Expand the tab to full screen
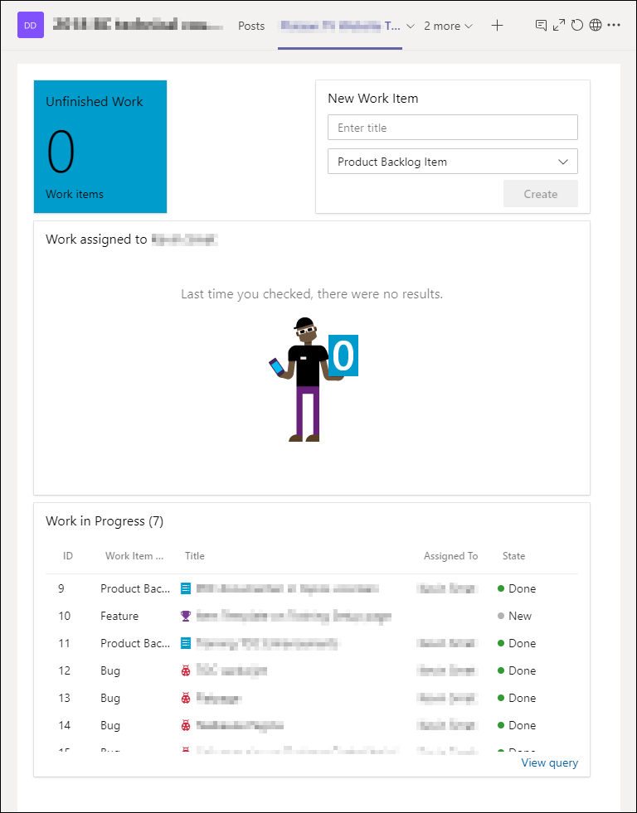This screenshot has width=637, height=813. [559, 25]
